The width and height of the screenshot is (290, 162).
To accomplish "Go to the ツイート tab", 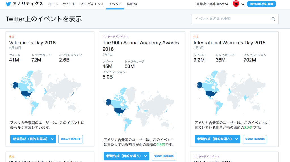I will [x=69, y=4].
